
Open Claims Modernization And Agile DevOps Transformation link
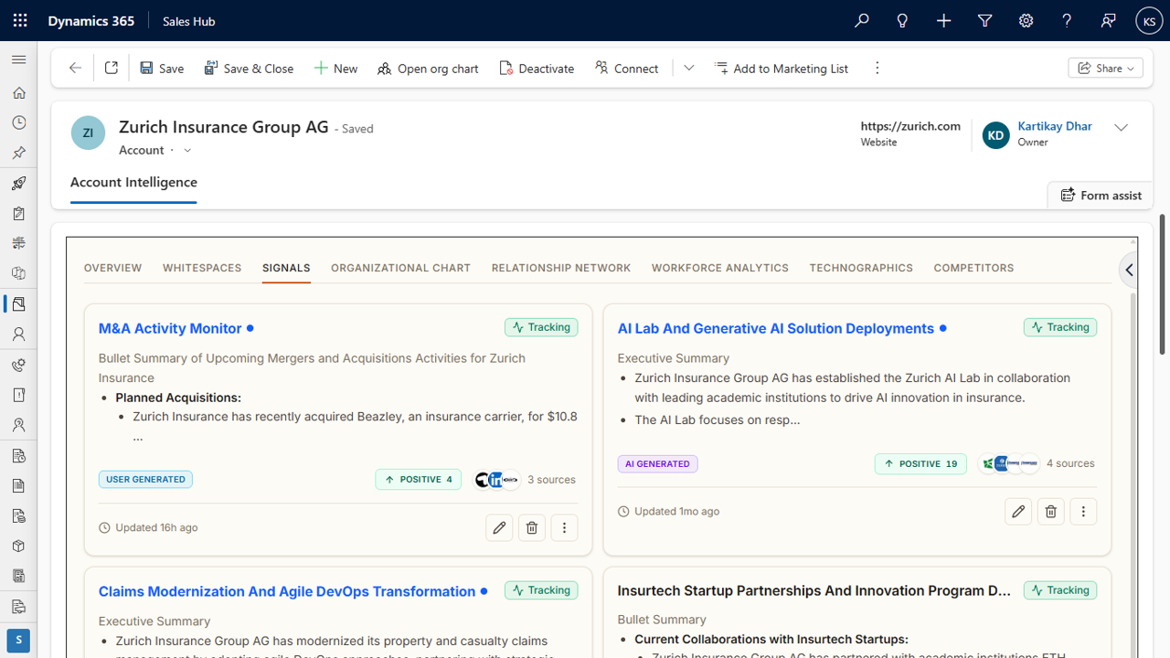(x=287, y=591)
